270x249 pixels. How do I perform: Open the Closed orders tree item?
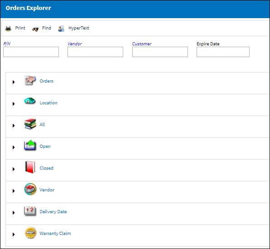coord(47,168)
